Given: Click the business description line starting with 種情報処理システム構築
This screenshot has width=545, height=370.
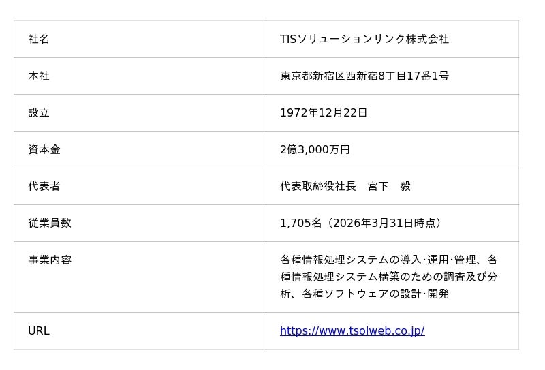Looking at the screenshot, I should (x=389, y=277).
